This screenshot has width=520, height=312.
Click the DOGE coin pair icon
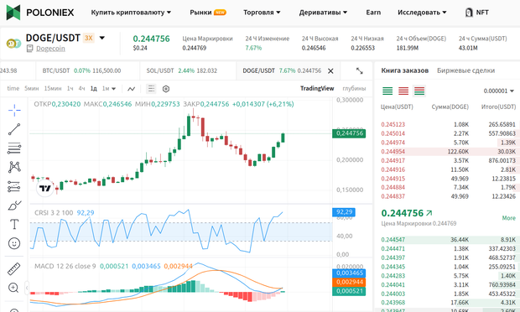[x=13, y=44]
